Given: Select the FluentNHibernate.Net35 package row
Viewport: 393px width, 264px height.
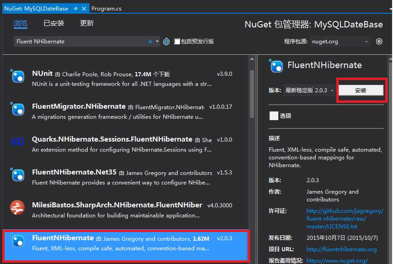Looking at the screenshot, I should click(x=125, y=177).
